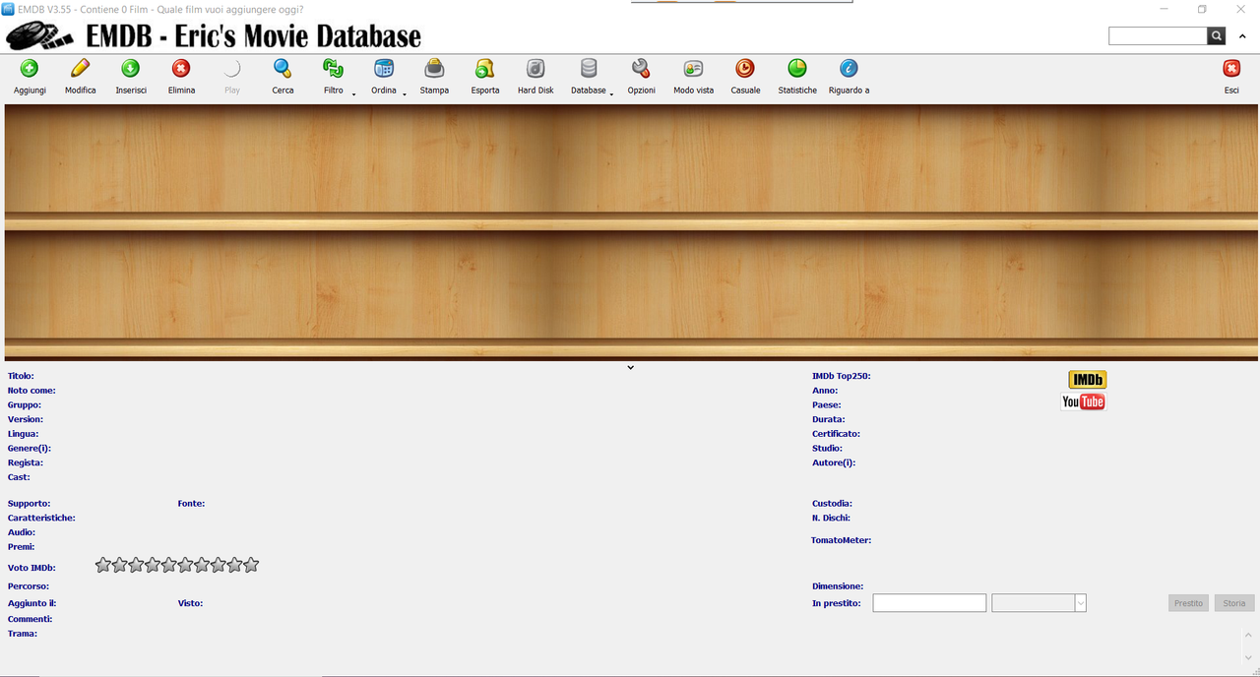Click the In prestito text field

tap(929, 603)
